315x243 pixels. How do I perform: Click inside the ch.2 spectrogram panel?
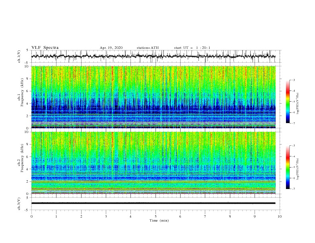(153, 163)
